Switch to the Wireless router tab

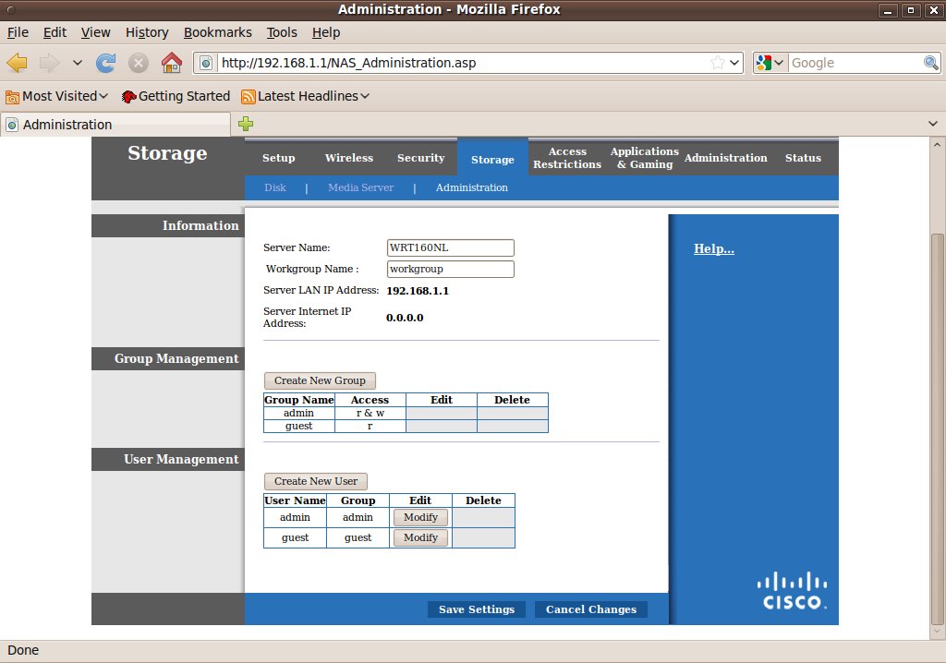click(x=348, y=158)
